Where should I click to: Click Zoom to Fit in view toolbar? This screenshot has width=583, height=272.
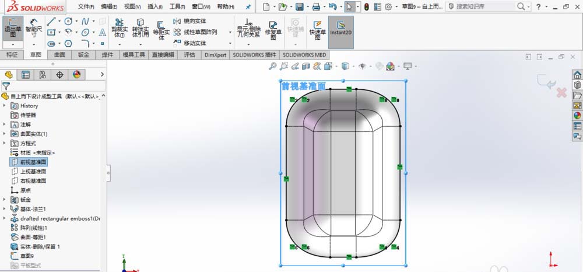272,66
